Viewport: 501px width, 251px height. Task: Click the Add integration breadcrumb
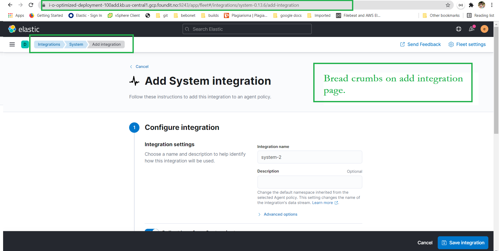tap(106, 44)
